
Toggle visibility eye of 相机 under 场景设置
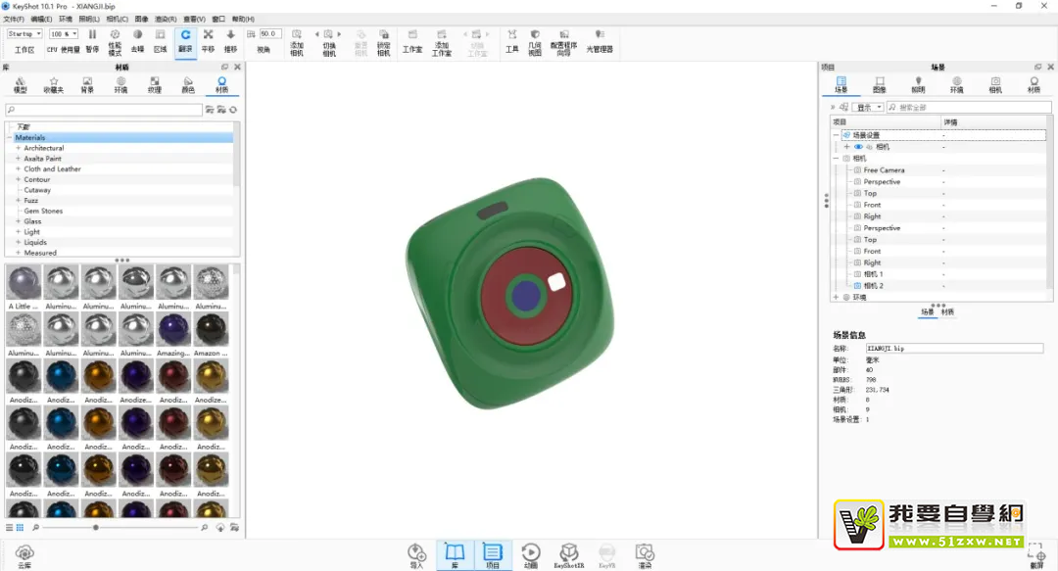(858, 147)
